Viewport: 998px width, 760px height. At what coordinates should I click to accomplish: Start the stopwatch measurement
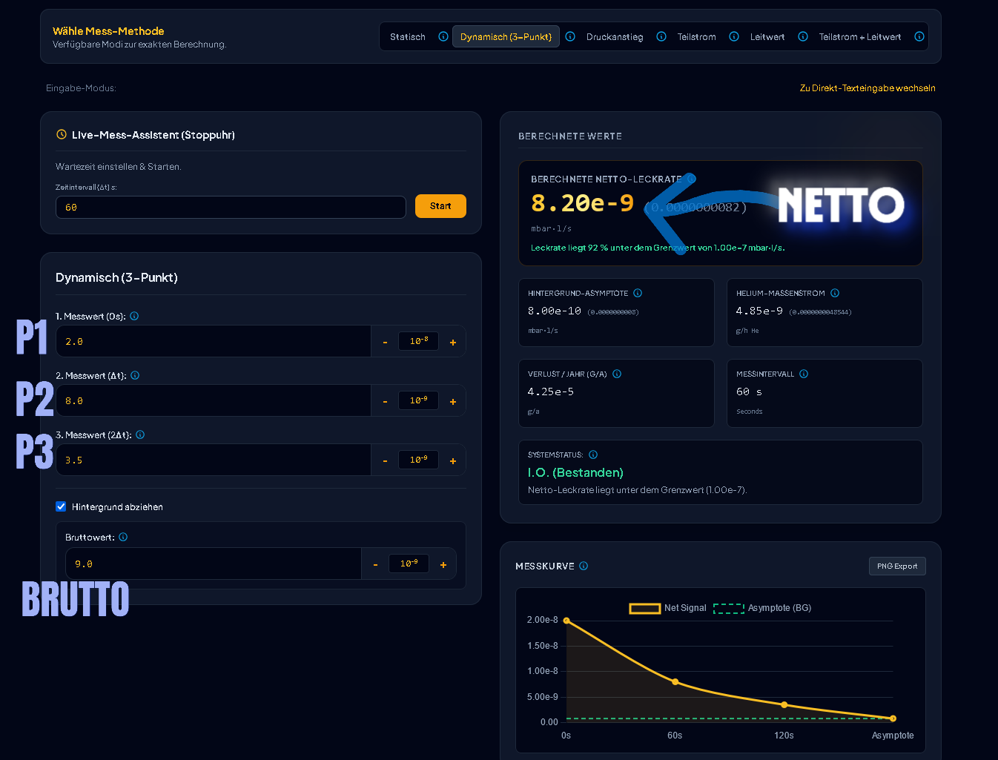click(440, 206)
